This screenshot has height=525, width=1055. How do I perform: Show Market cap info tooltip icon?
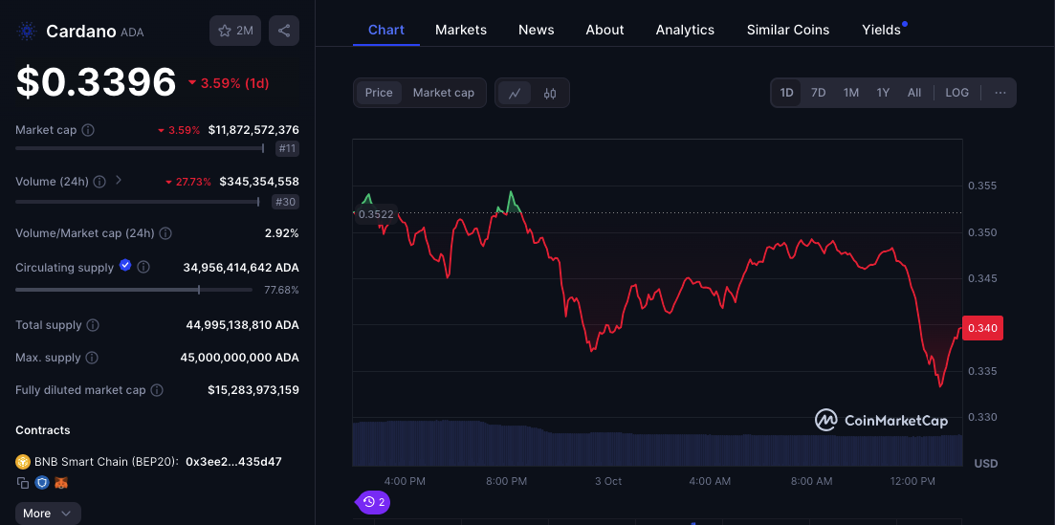(88, 130)
